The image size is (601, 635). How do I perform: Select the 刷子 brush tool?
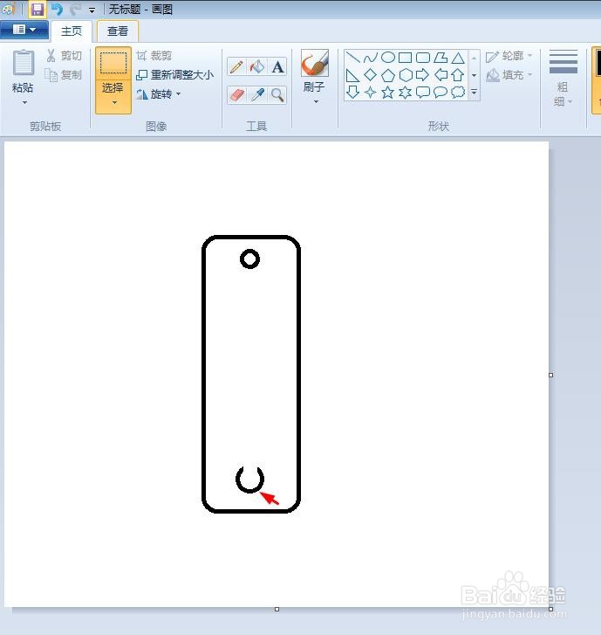pyautogui.click(x=315, y=63)
